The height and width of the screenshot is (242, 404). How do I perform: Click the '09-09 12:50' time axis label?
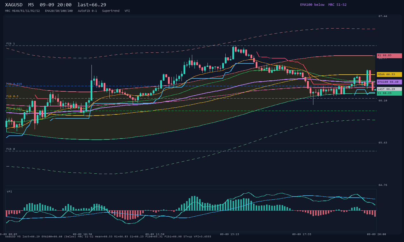point(155,234)
